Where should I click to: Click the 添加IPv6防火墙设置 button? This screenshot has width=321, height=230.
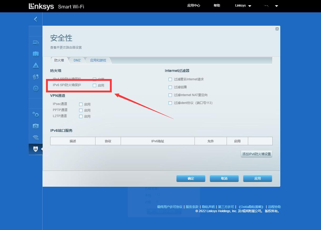pos(256,154)
